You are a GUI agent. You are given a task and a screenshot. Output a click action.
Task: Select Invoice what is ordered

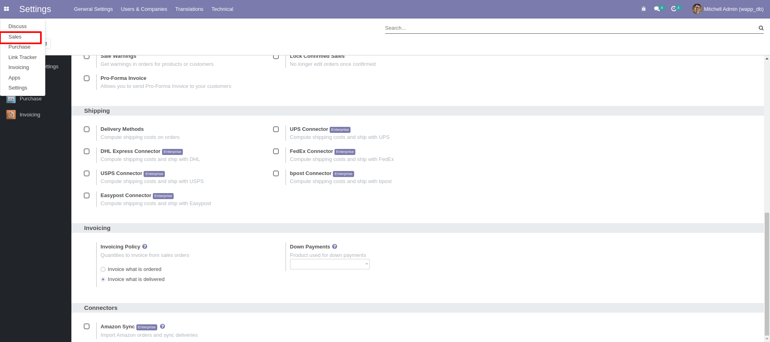point(103,269)
